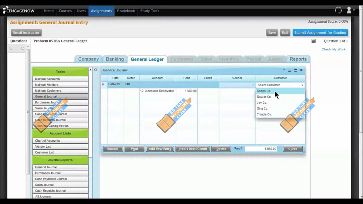
Task: Choose Capps Co. from customer list
Action: point(280,91)
